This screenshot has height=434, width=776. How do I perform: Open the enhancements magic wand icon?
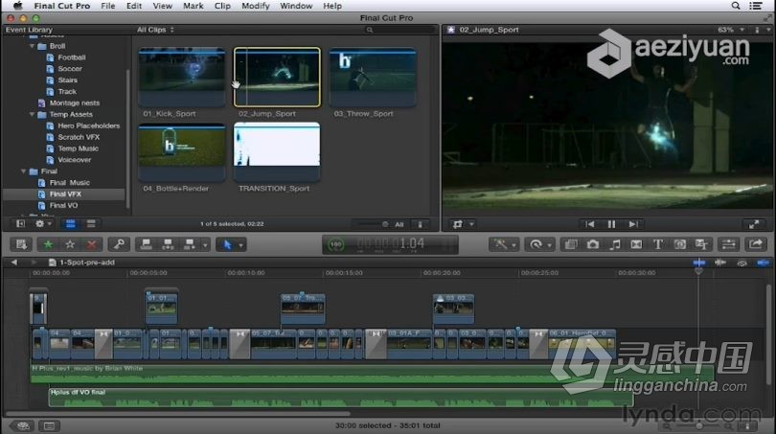point(500,244)
